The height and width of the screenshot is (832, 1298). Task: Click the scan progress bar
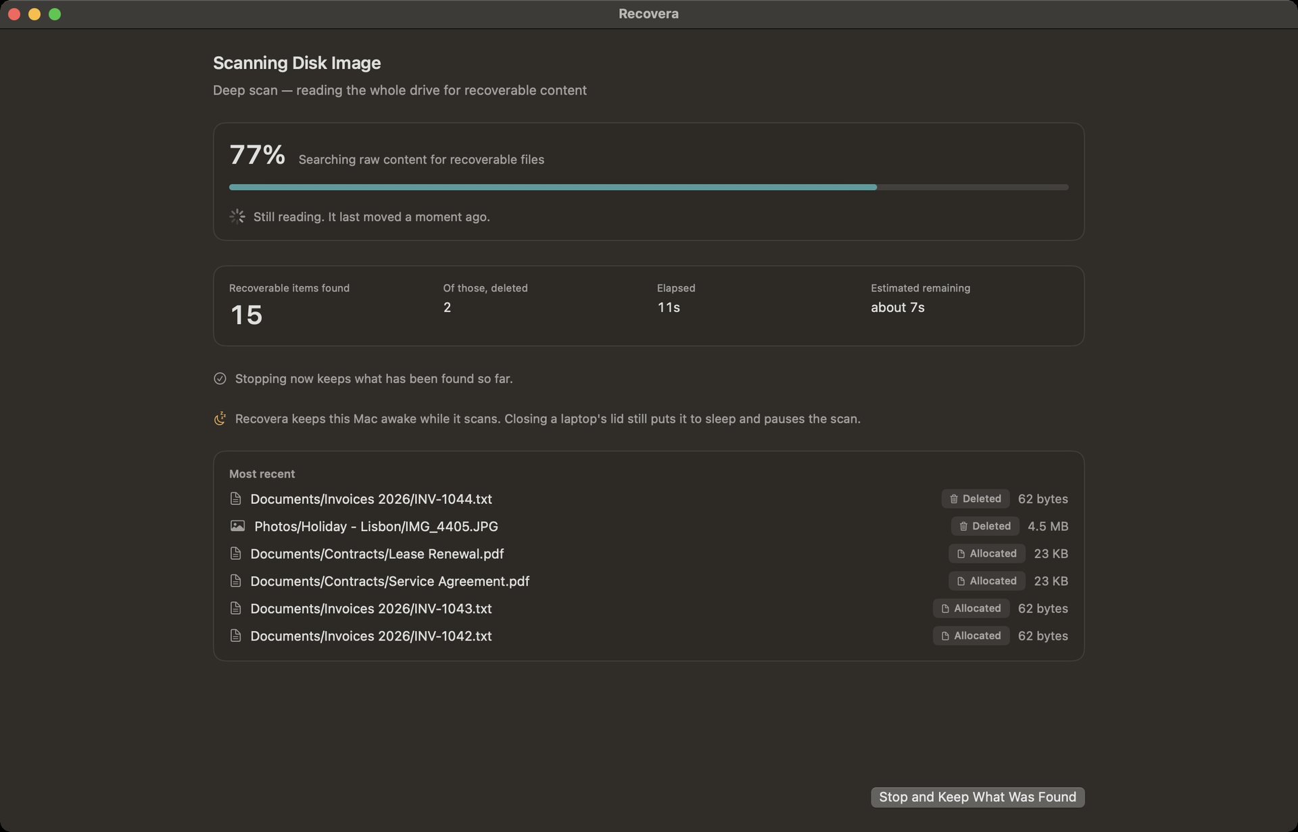point(649,187)
